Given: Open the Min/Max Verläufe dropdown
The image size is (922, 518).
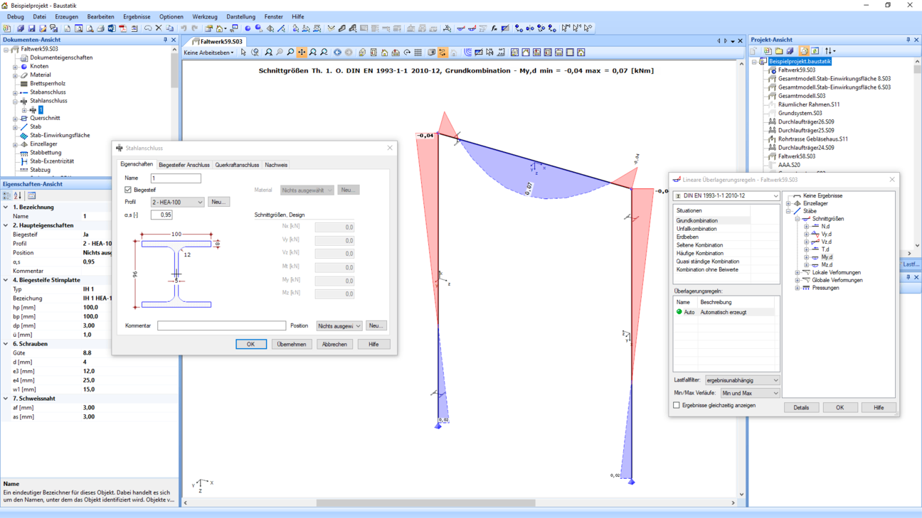Looking at the screenshot, I should [750, 393].
